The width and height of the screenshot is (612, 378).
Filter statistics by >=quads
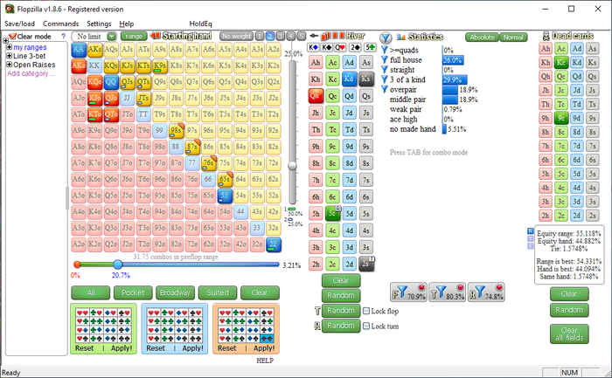point(385,50)
